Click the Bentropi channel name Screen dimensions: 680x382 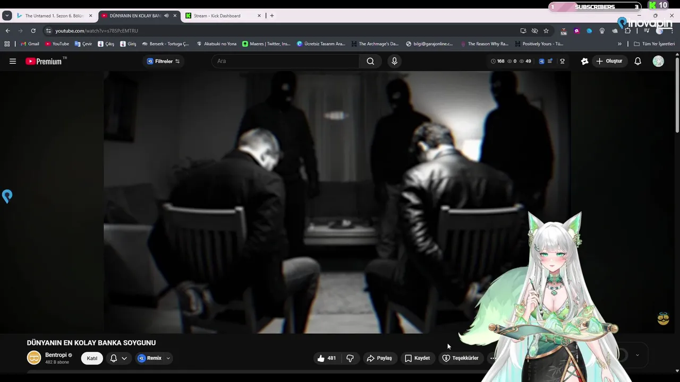click(x=56, y=355)
